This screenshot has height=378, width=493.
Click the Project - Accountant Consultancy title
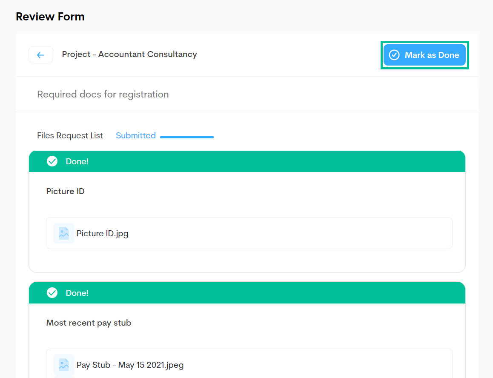tap(129, 54)
